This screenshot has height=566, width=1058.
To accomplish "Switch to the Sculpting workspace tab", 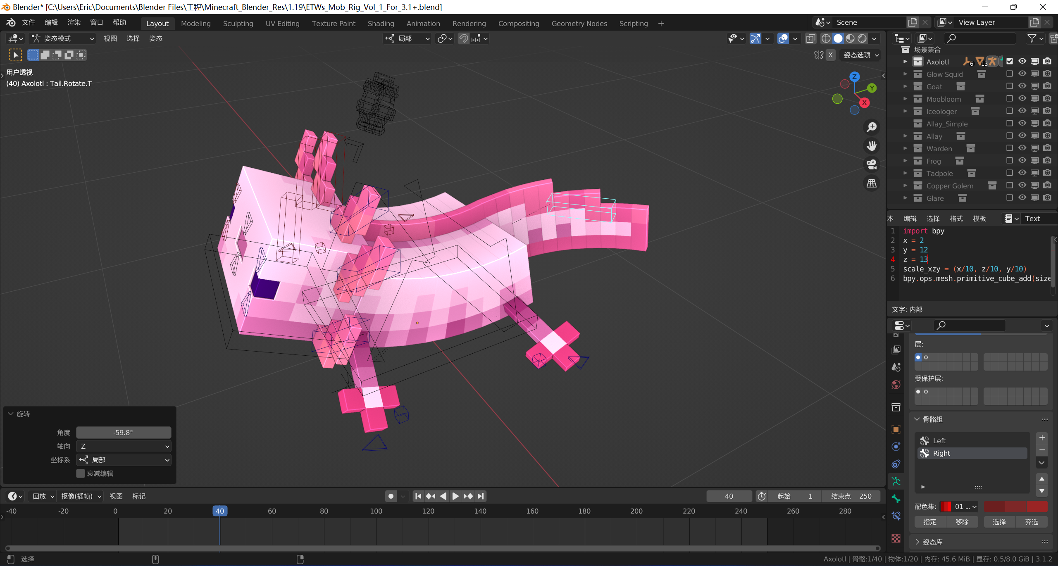I will pyautogui.click(x=238, y=24).
